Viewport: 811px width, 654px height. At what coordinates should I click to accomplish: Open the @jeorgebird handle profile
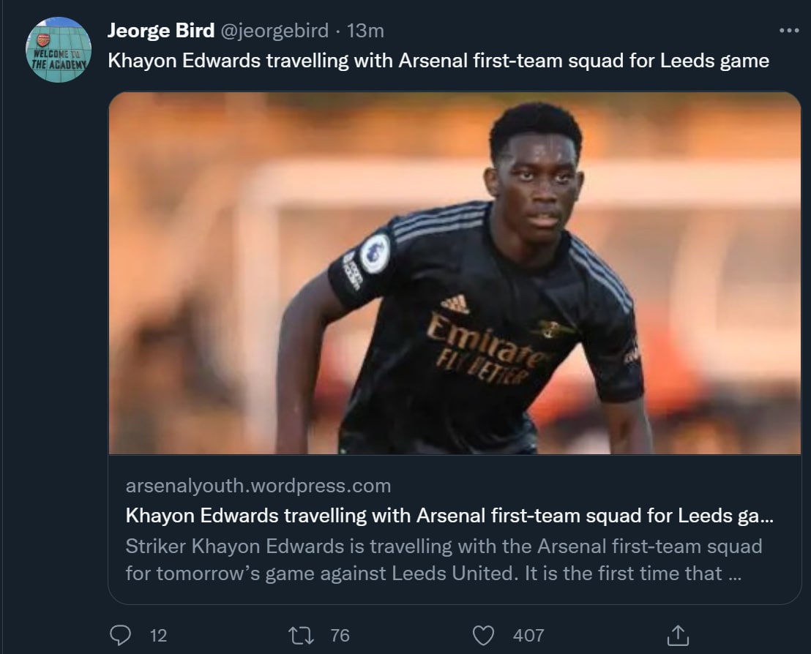point(274,31)
